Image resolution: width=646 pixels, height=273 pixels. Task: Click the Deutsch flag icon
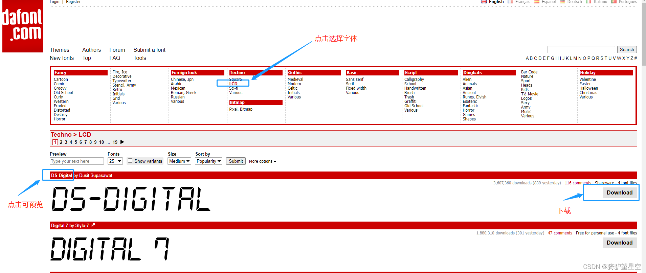click(x=562, y=2)
